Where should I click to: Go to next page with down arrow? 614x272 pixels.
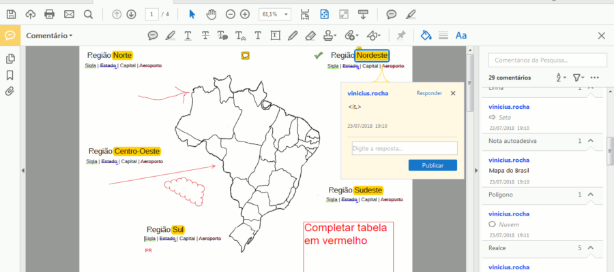(x=131, y=14)
